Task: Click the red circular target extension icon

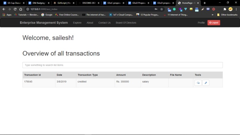Action: pyautogui.click(x=214, y=9)
